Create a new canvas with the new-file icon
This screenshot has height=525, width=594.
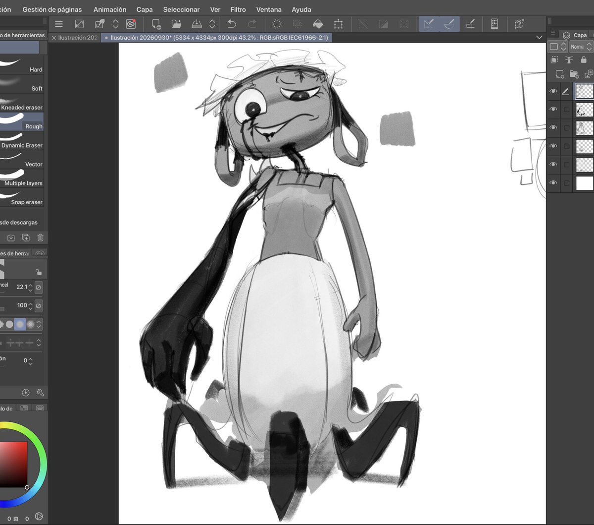click(x=156, y=24)
